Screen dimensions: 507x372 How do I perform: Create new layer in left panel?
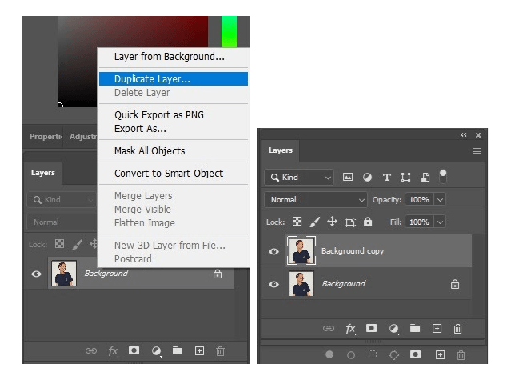coord(199,351)
